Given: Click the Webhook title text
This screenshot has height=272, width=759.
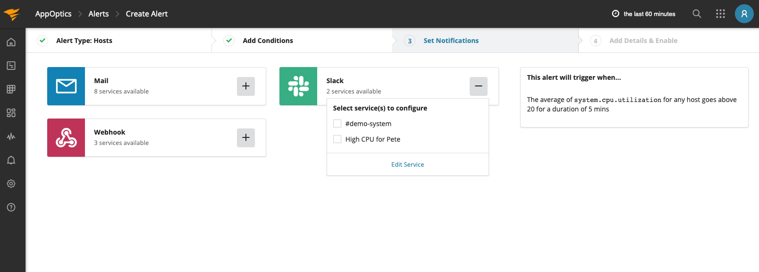Looking at the screenshot, I should (x=110, y=132).
